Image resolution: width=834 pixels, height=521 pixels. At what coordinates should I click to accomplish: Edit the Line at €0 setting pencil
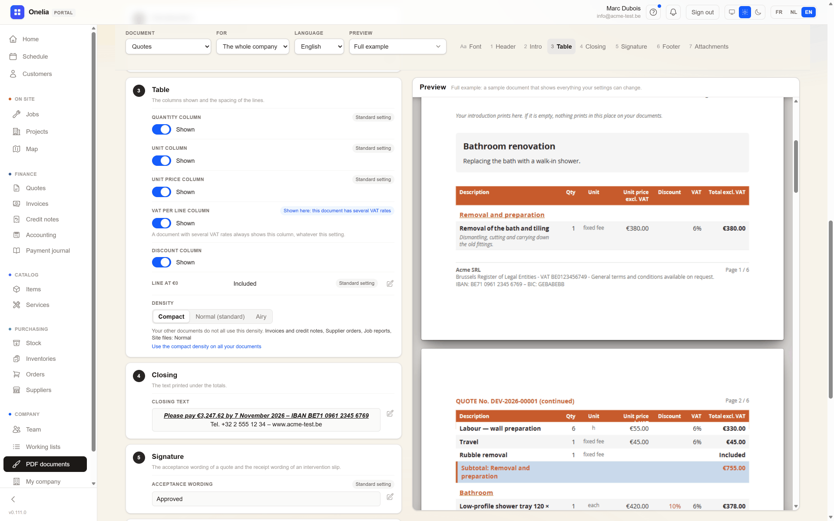click(x=390, y=284)
